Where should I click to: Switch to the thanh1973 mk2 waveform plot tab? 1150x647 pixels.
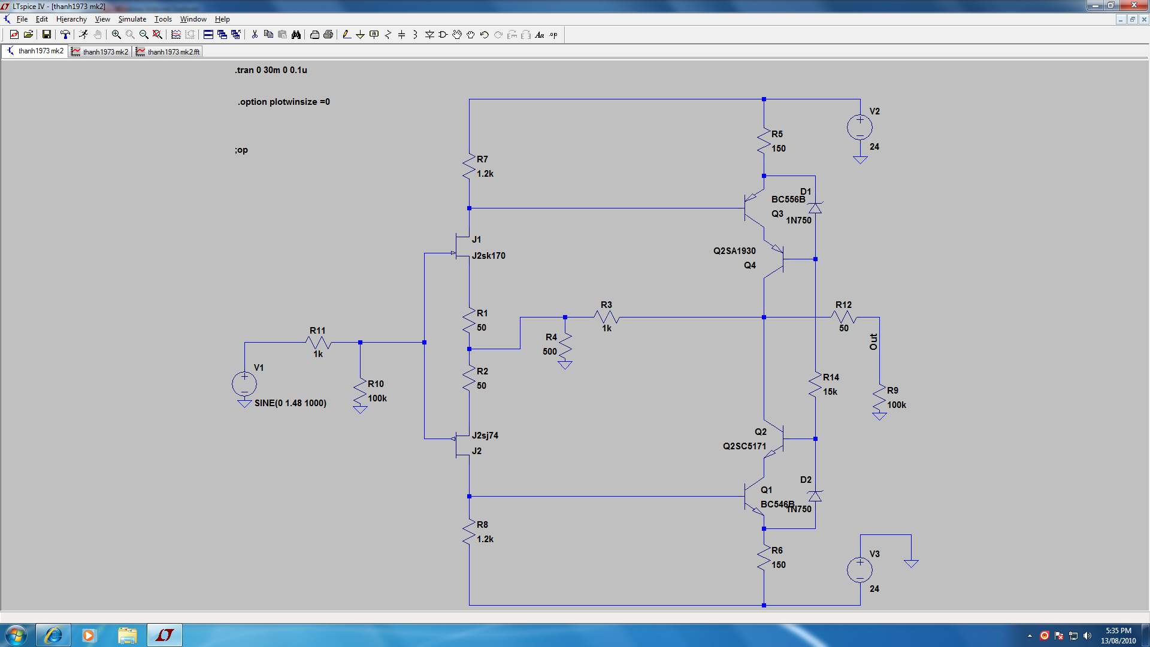(x=100, y=52)
